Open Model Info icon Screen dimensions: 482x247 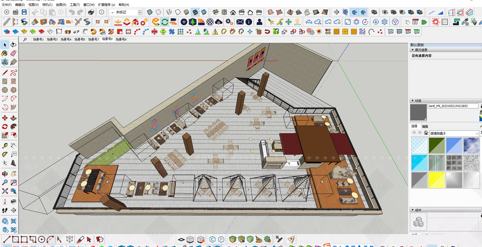(x=102, y=12)
